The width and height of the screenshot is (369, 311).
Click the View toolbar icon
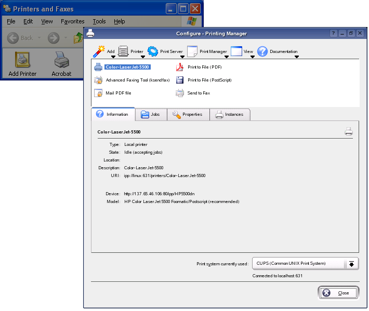(x=236, y=51)
